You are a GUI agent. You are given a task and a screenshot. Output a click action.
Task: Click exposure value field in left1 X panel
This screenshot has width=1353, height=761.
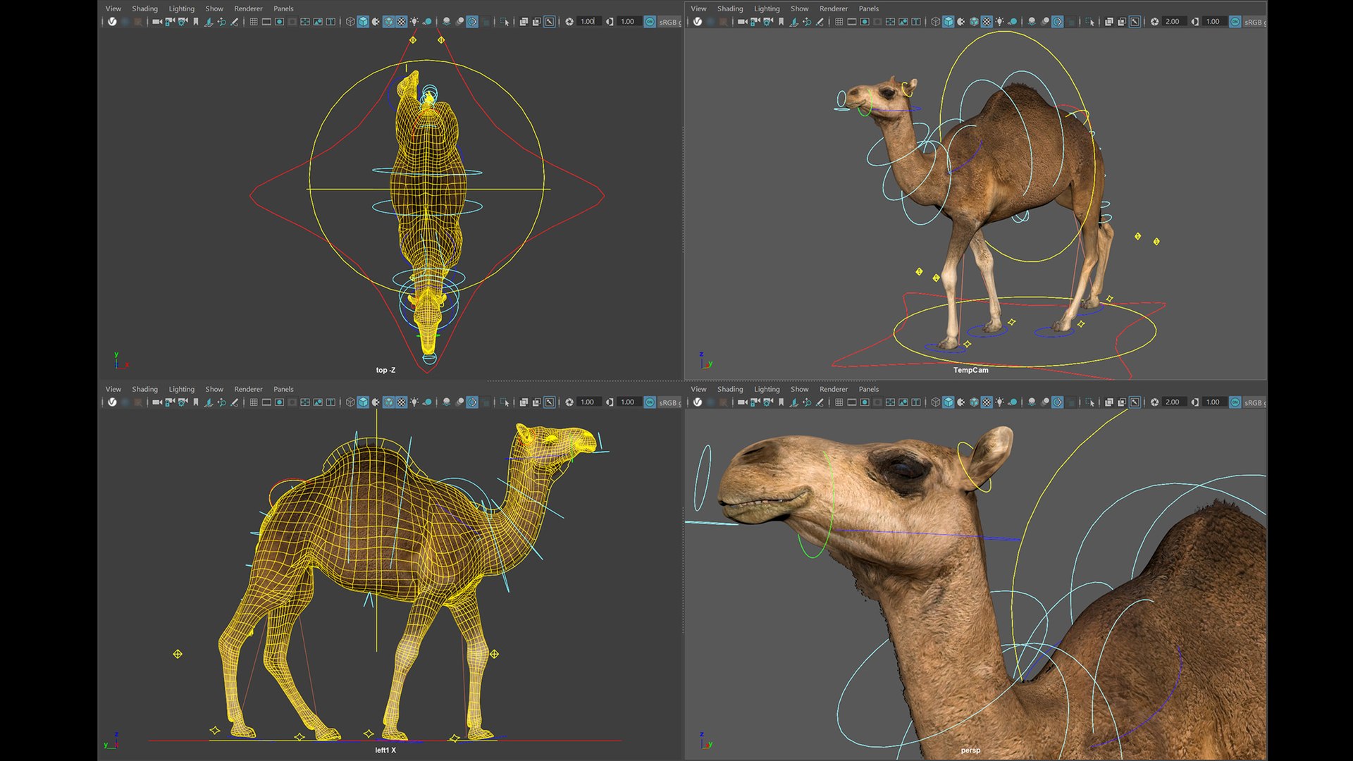[588, 402]
